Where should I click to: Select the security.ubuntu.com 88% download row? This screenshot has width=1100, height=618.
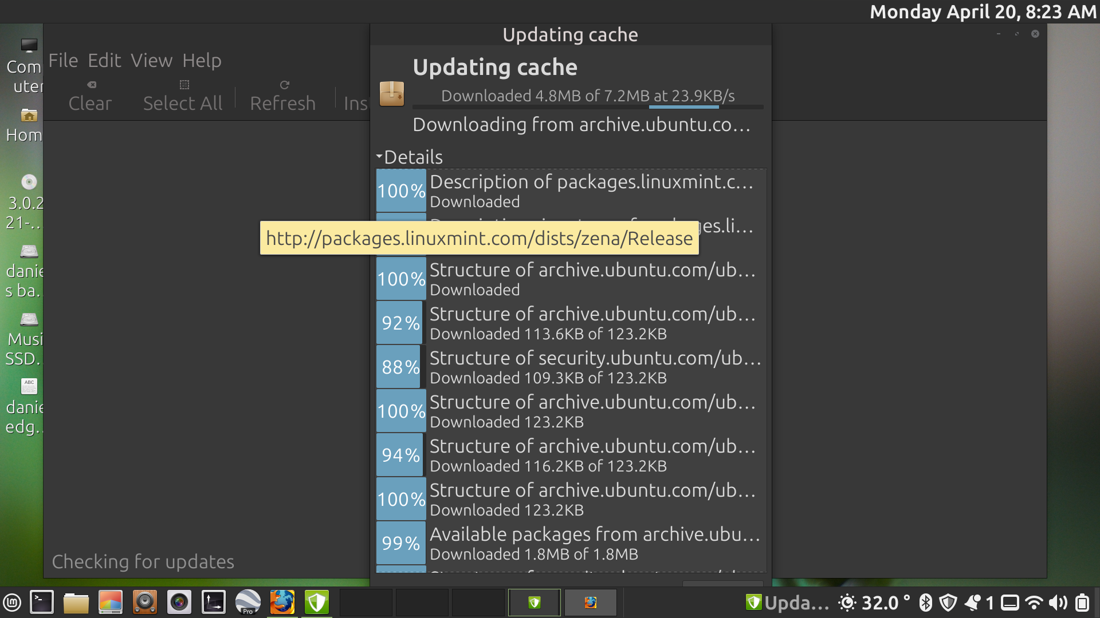click(571, 367)
